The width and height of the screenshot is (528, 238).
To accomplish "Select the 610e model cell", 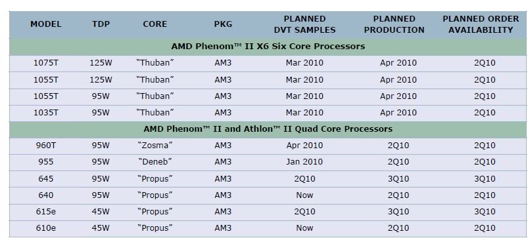I will click(x=46, y=228).
